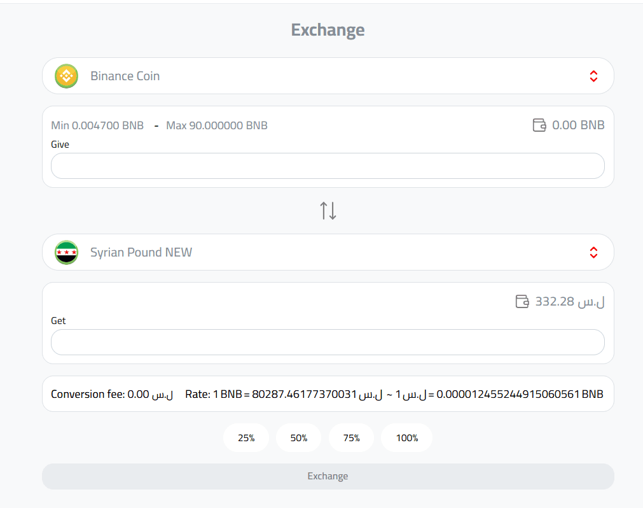Open the Syrian Pound NEW currency dropdown
This screenshot has width=643, height=508.
(x=328, y=252)
